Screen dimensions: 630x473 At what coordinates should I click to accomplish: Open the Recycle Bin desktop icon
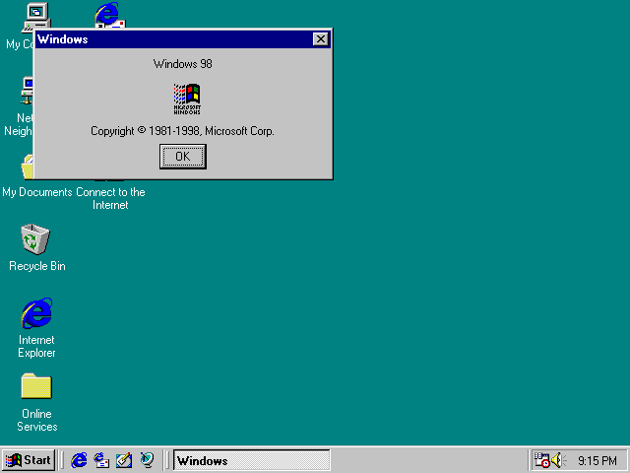(x=36, y=239)
